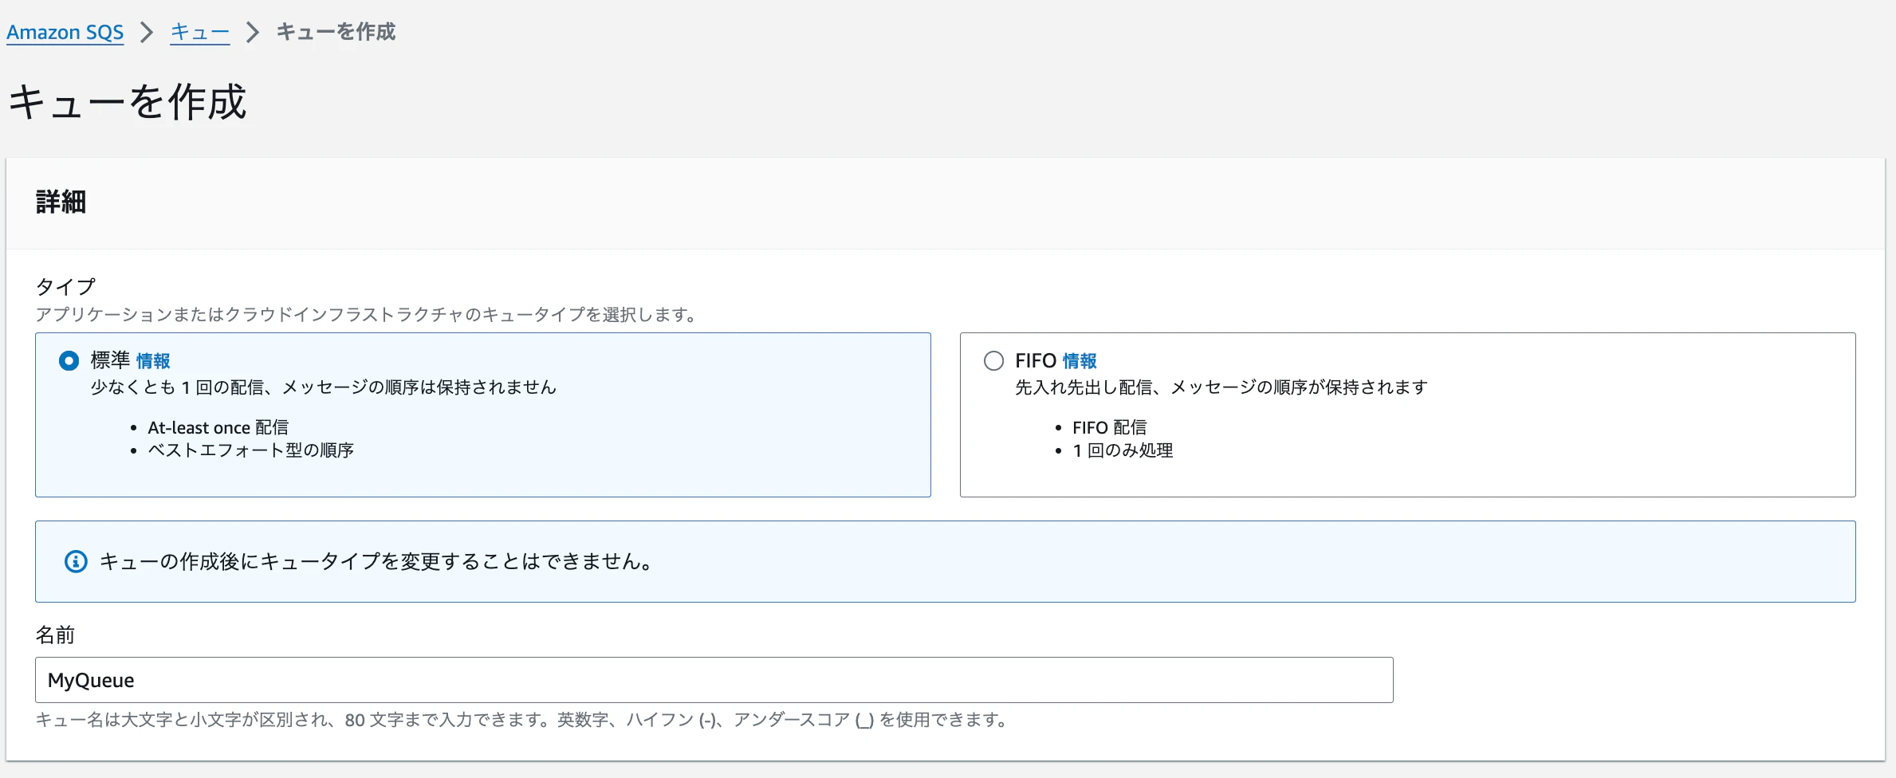
Task: Open the 情報 link next to FIFO
Action: click(x=1080, y=361)
